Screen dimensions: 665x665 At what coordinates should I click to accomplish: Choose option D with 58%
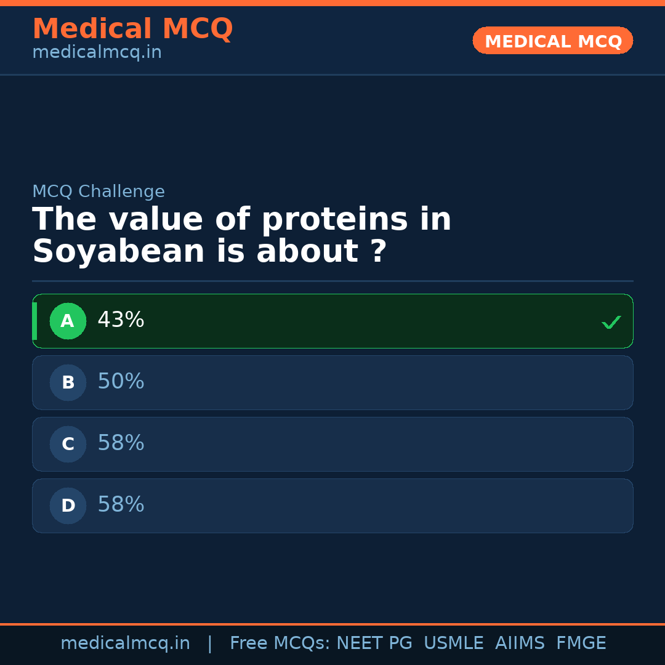(x=332, y=506)
